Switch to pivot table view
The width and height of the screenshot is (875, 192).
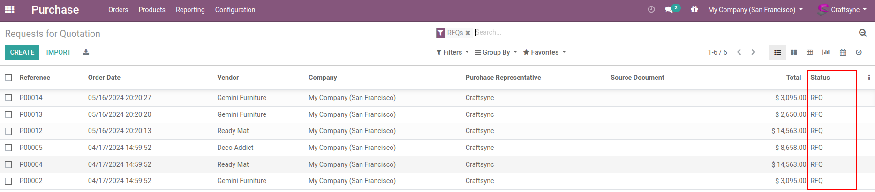pyautogui.click(x=810, y=52)
